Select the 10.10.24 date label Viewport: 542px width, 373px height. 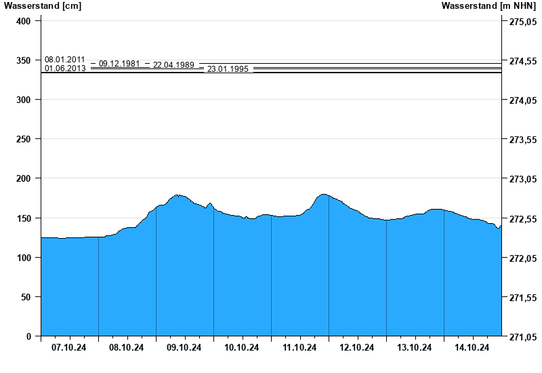[242, 348]
